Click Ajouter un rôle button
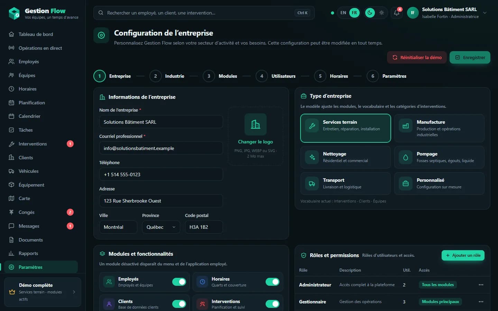Image resolution: width=498 pixels, height=311 pixels. [463, 255]
